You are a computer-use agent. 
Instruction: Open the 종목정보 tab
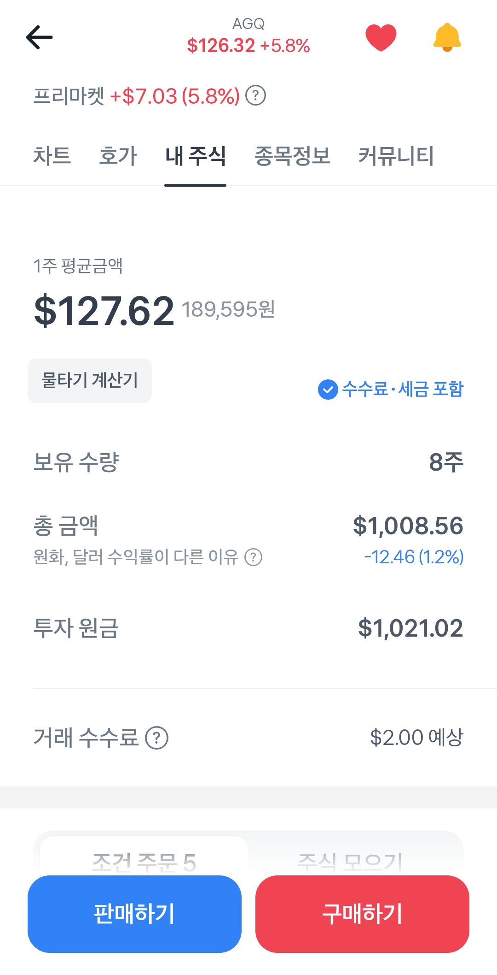point(292,156)
